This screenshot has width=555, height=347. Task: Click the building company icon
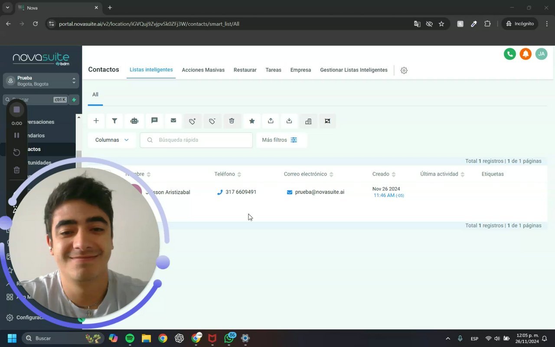pyautogui.click(x=308, y=121)
